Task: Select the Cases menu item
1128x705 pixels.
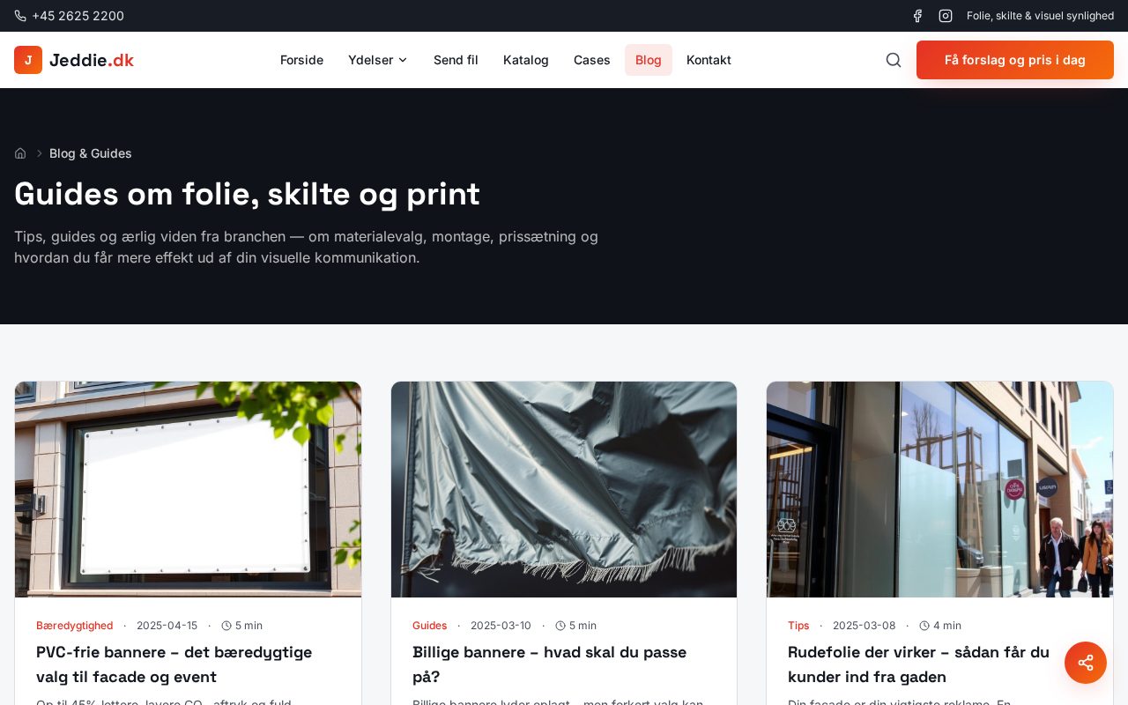Action: [x=592, y=60]
